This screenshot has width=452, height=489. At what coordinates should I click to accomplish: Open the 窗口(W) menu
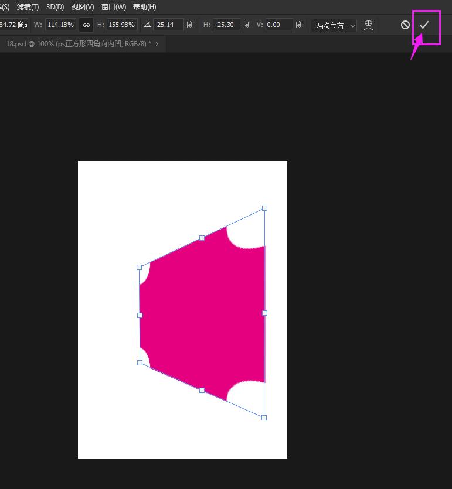114,7
